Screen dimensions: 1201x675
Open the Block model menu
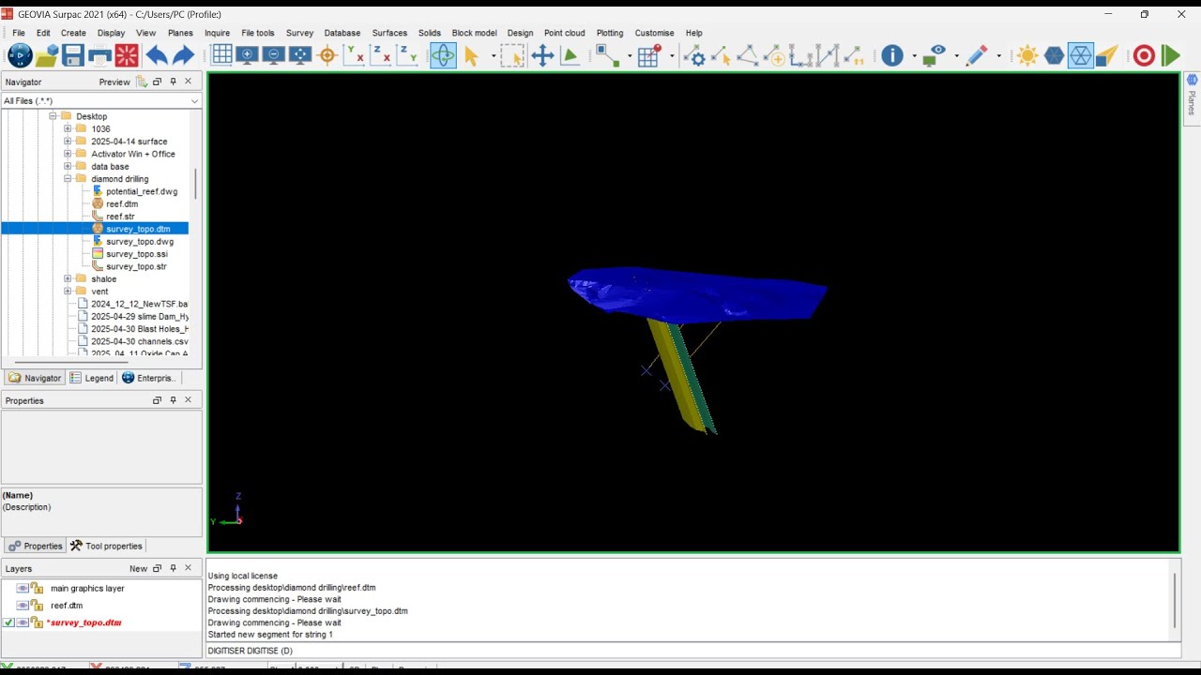(x=474, y=33)
